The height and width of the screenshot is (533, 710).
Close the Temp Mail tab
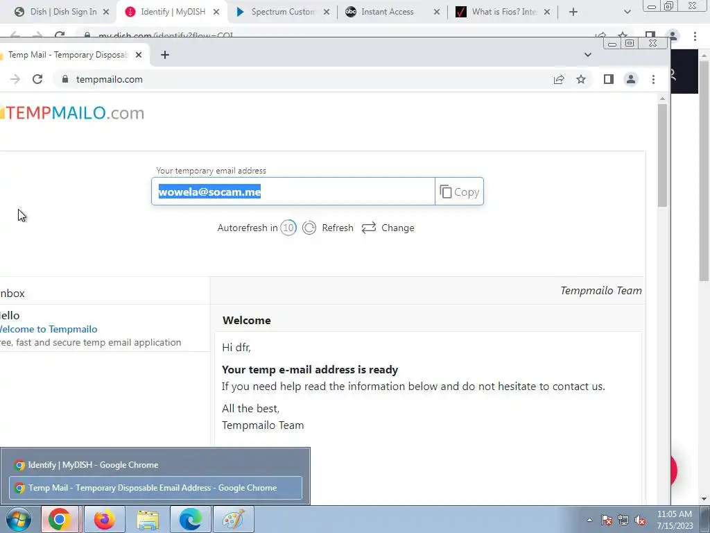pos(139,55)
